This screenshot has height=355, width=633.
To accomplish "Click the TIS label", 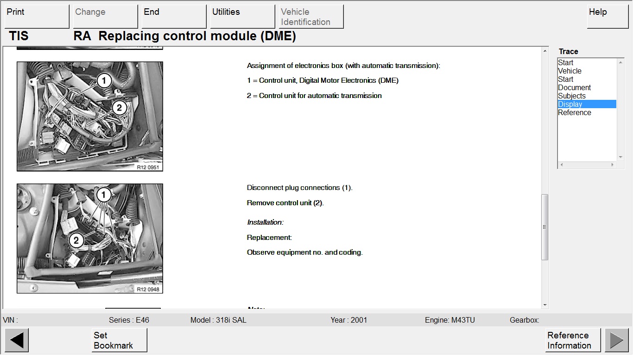I will pos(19,36).
